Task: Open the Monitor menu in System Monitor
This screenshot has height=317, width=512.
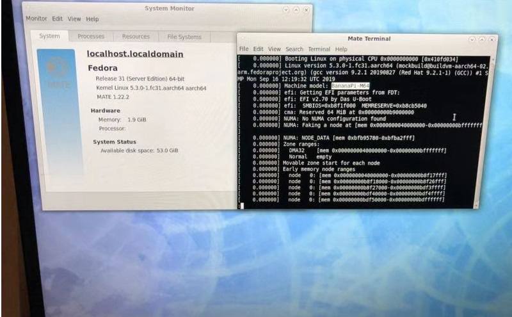Action: coord(36,19)
